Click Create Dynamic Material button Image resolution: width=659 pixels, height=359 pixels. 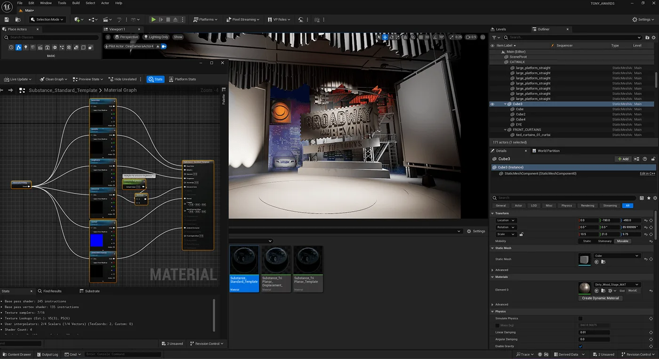click(600, 298)
